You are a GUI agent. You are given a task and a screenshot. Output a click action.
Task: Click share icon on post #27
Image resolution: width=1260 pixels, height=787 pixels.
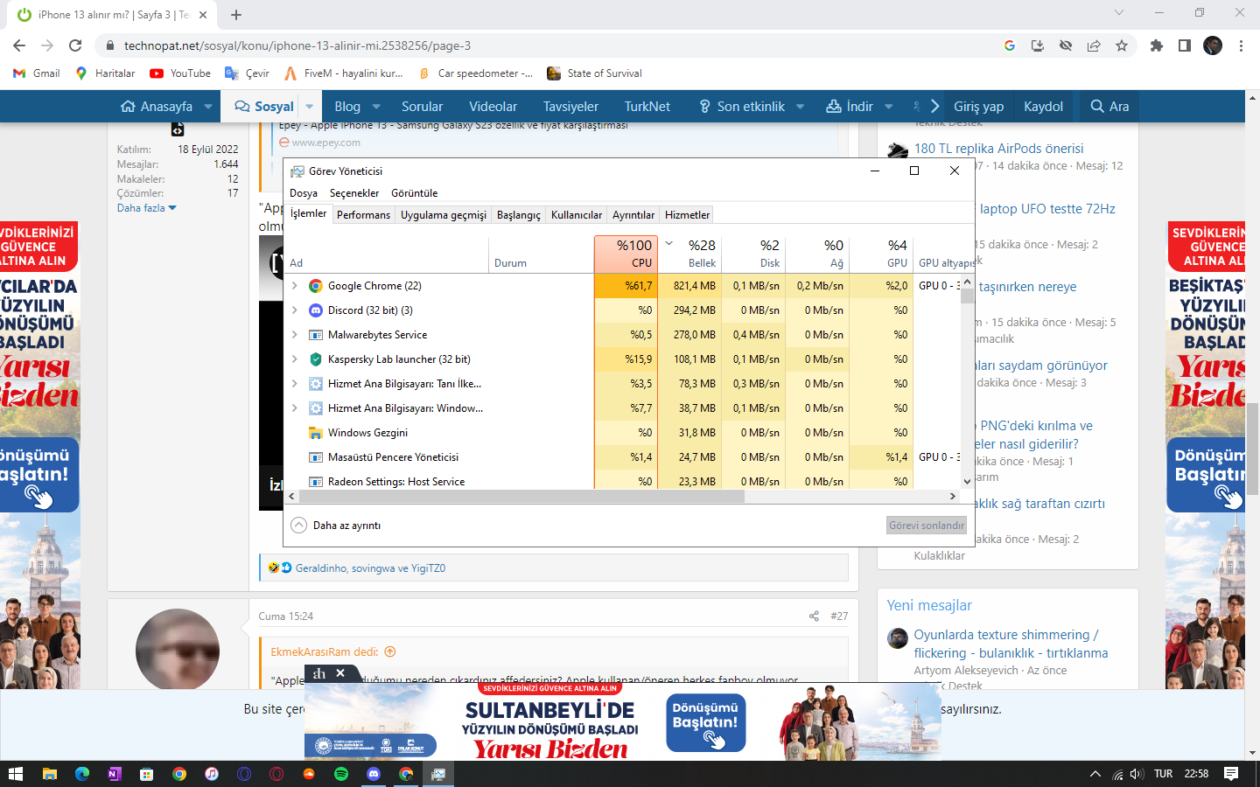814,616
